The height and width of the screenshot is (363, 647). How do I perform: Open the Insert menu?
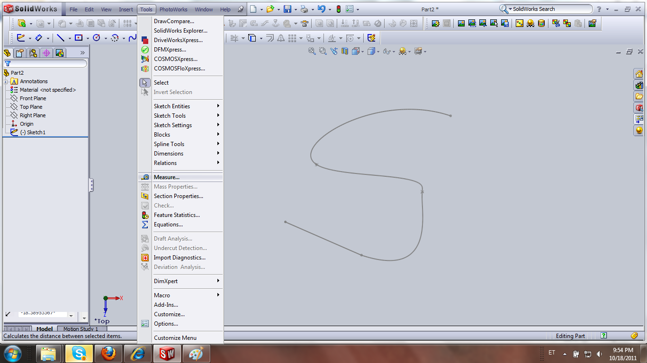tap(126, 9)
